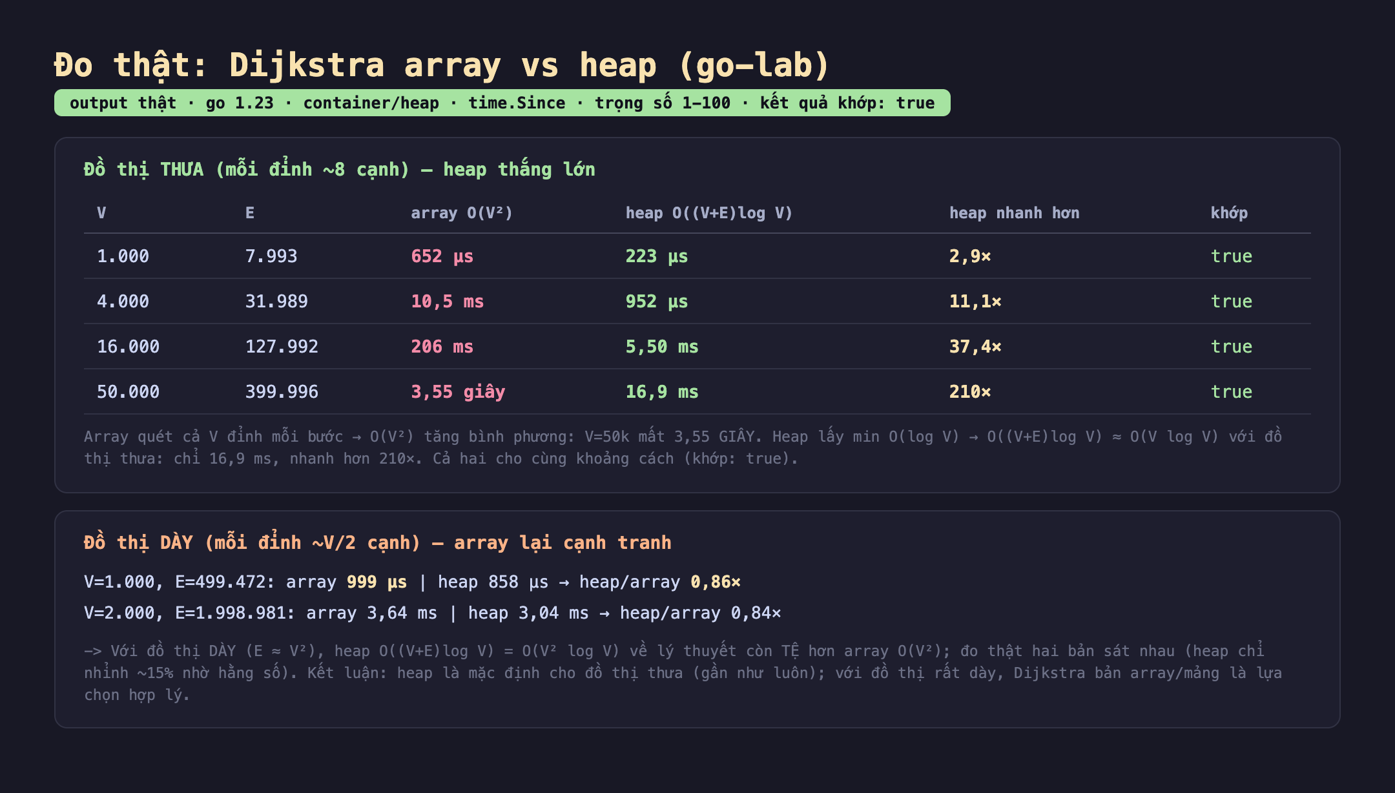Click heap time '16,9 ms'
The image size is (1395, 793).
pos(662,392)
